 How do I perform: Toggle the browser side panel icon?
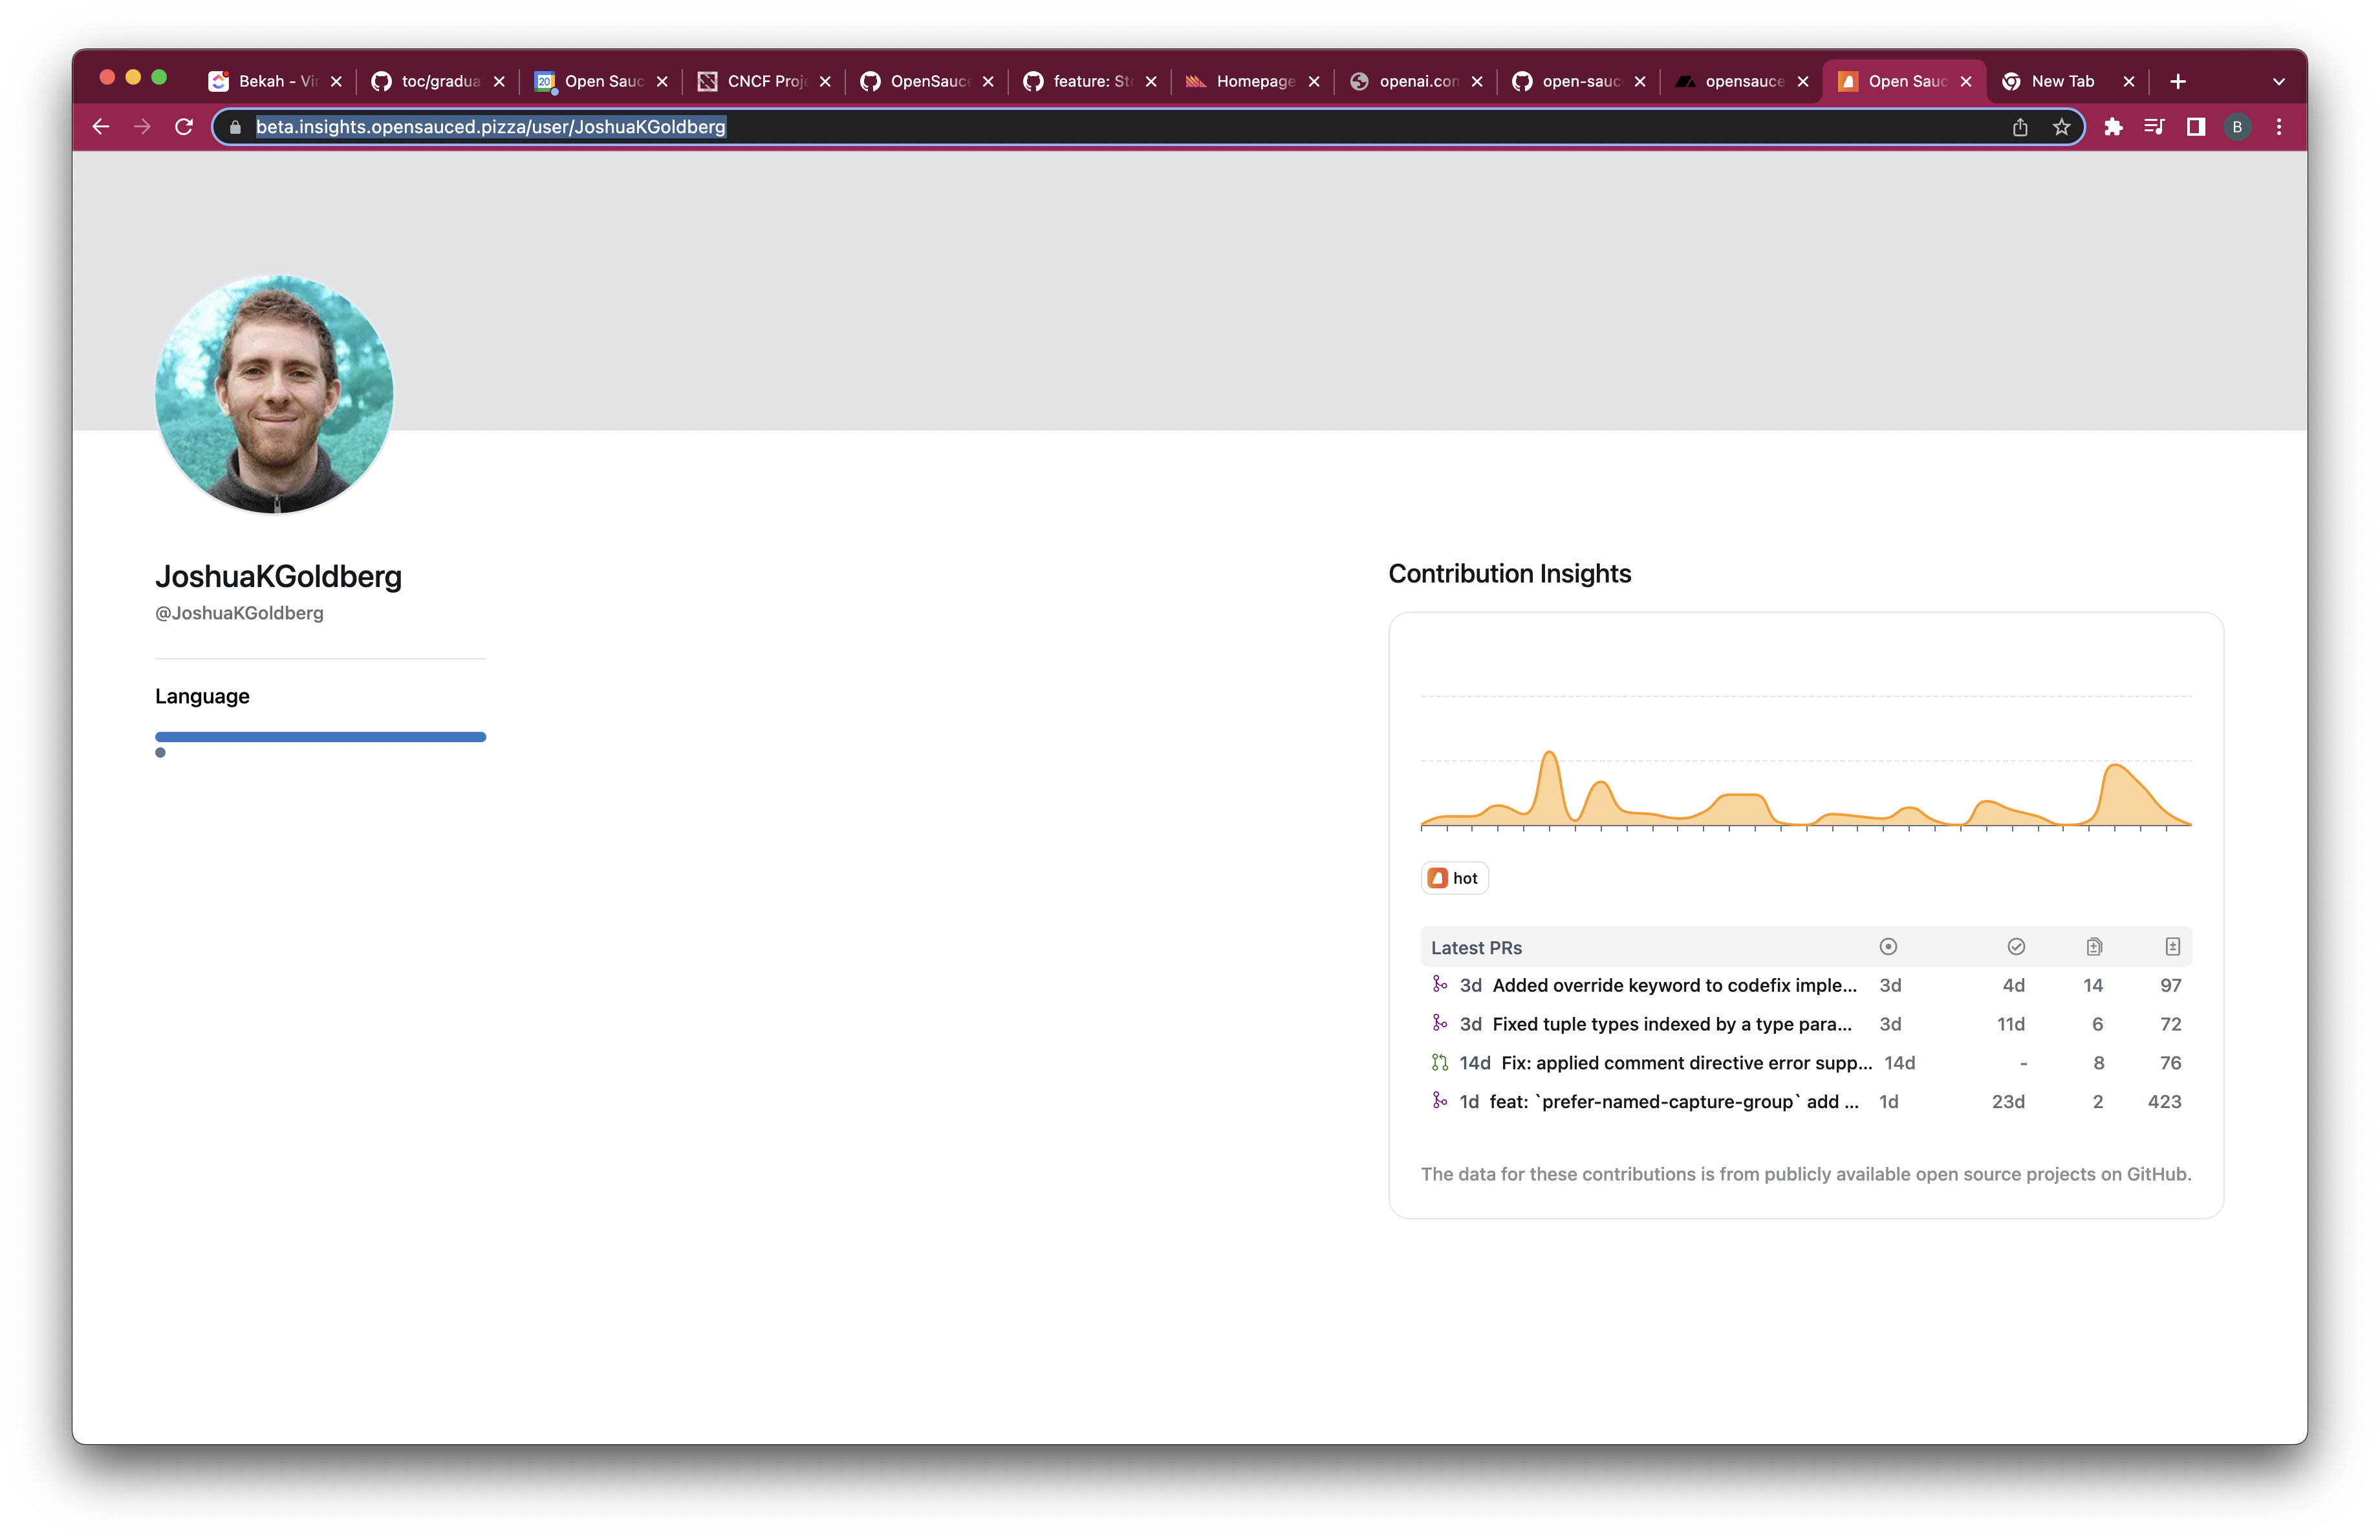pyautogui.click(x=2196, y=127)
